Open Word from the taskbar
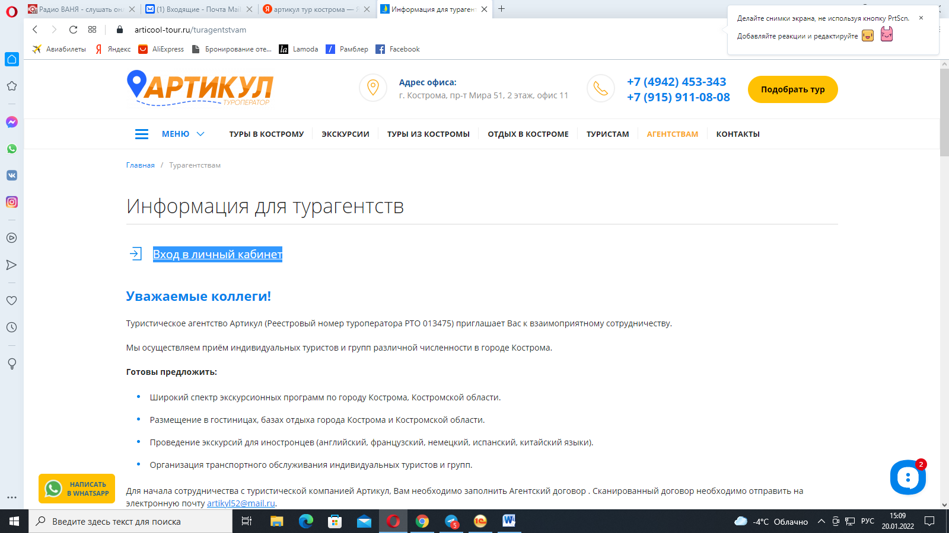This screenshot has width=949, height=533. click(x=509, y=521)
